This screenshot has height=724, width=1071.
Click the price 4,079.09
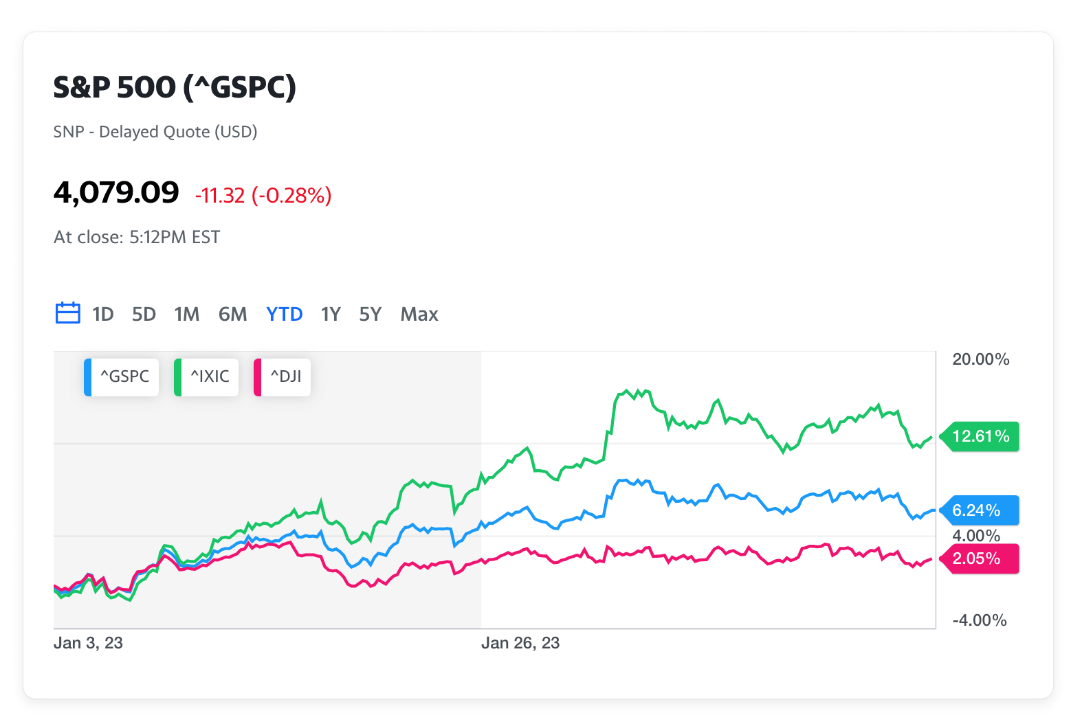(x=116, y=192)
